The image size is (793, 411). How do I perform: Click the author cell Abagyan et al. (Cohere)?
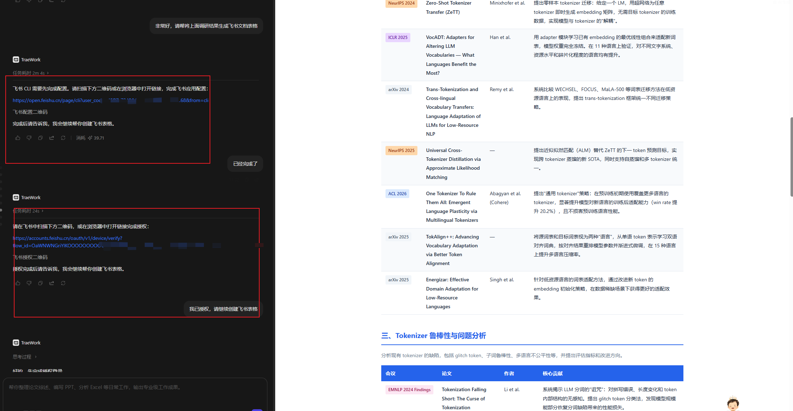505,198
